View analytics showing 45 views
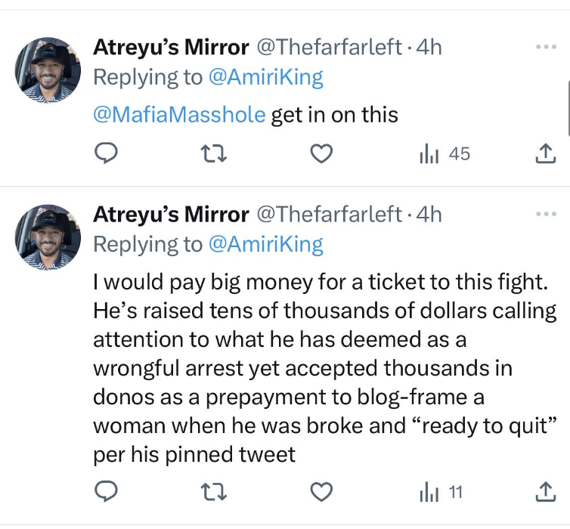The height and width of the screenshot is (529, 570). click(445, 154)
